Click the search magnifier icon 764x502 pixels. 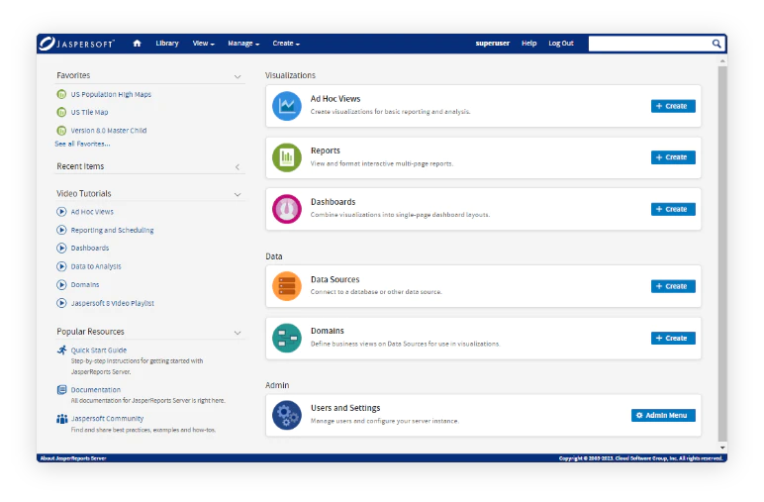tap(716, 44)
